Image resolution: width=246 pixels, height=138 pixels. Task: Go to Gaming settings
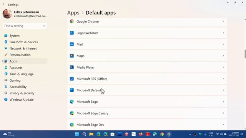(x=25, y=80)
